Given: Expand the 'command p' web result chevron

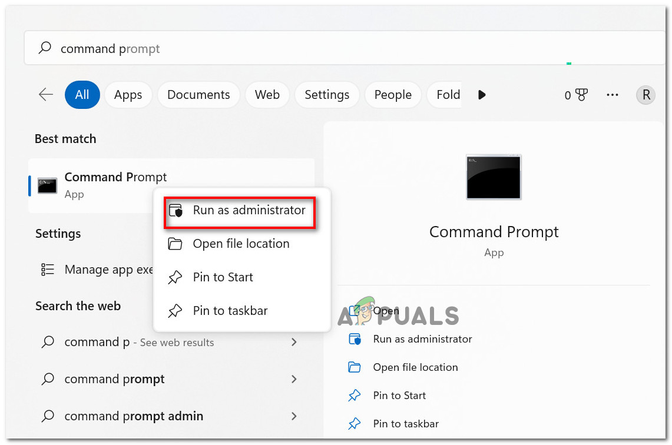Looking at the screenshot, I should pyautogui.click(x=294, y=342).
